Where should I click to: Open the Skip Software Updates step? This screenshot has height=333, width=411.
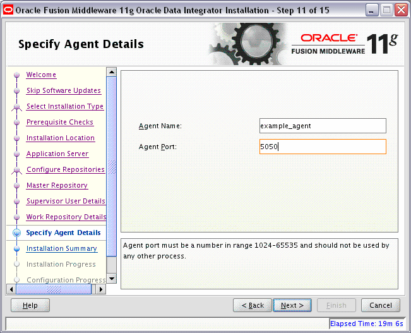(64, 90)
